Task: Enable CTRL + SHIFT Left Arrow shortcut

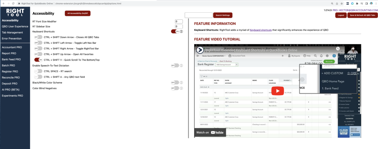Action: (x=38, y=43)
